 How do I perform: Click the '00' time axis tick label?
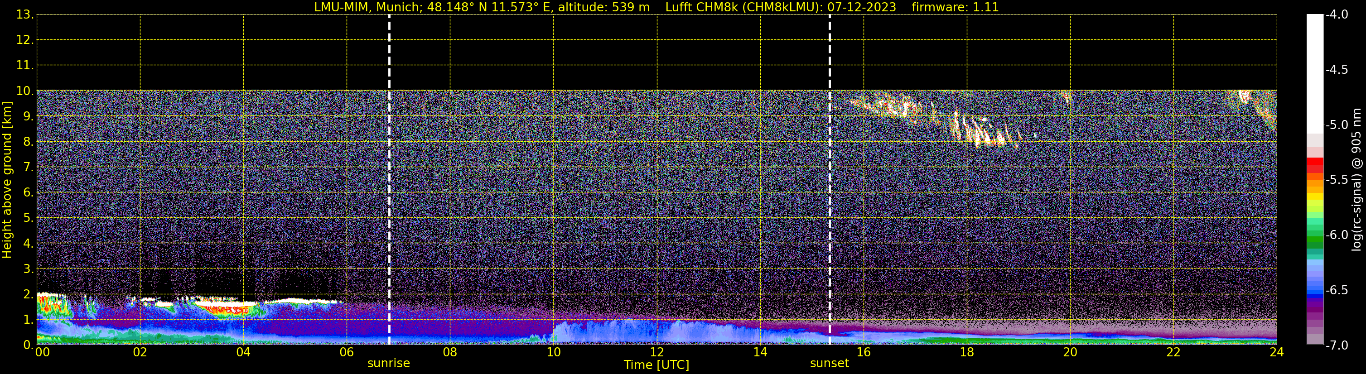click(x=43, y=353)
